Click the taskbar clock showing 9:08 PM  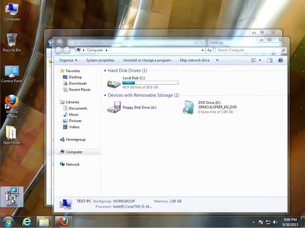(290, 222)
